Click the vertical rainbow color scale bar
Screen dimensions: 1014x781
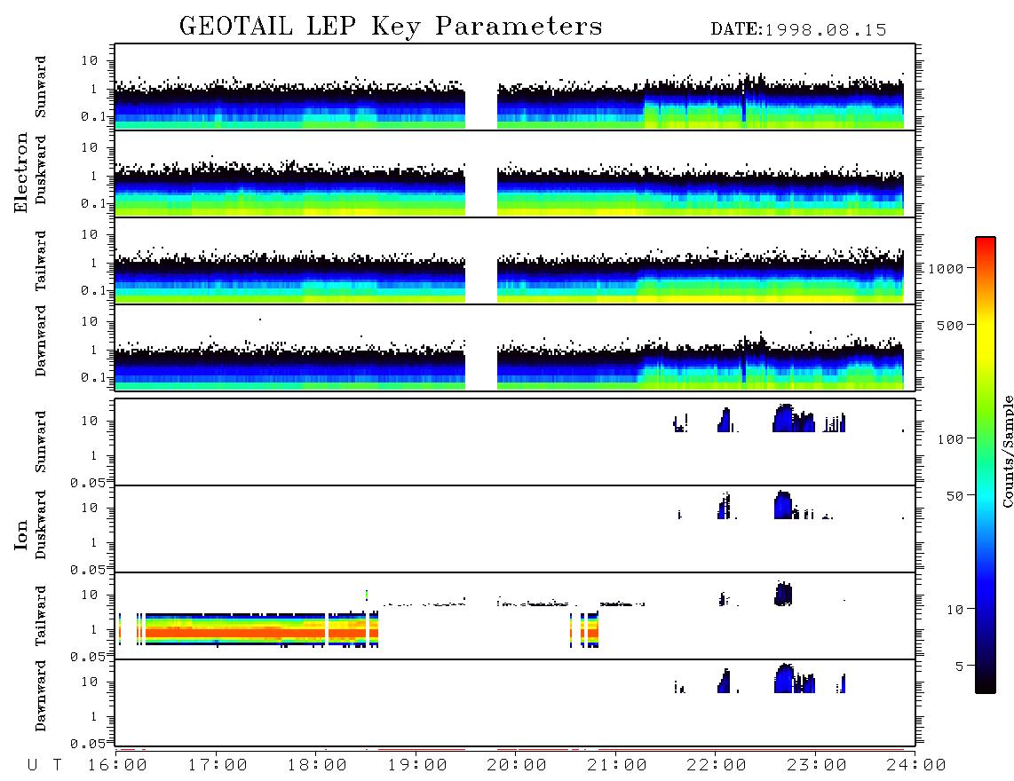[x=986, y=465]
